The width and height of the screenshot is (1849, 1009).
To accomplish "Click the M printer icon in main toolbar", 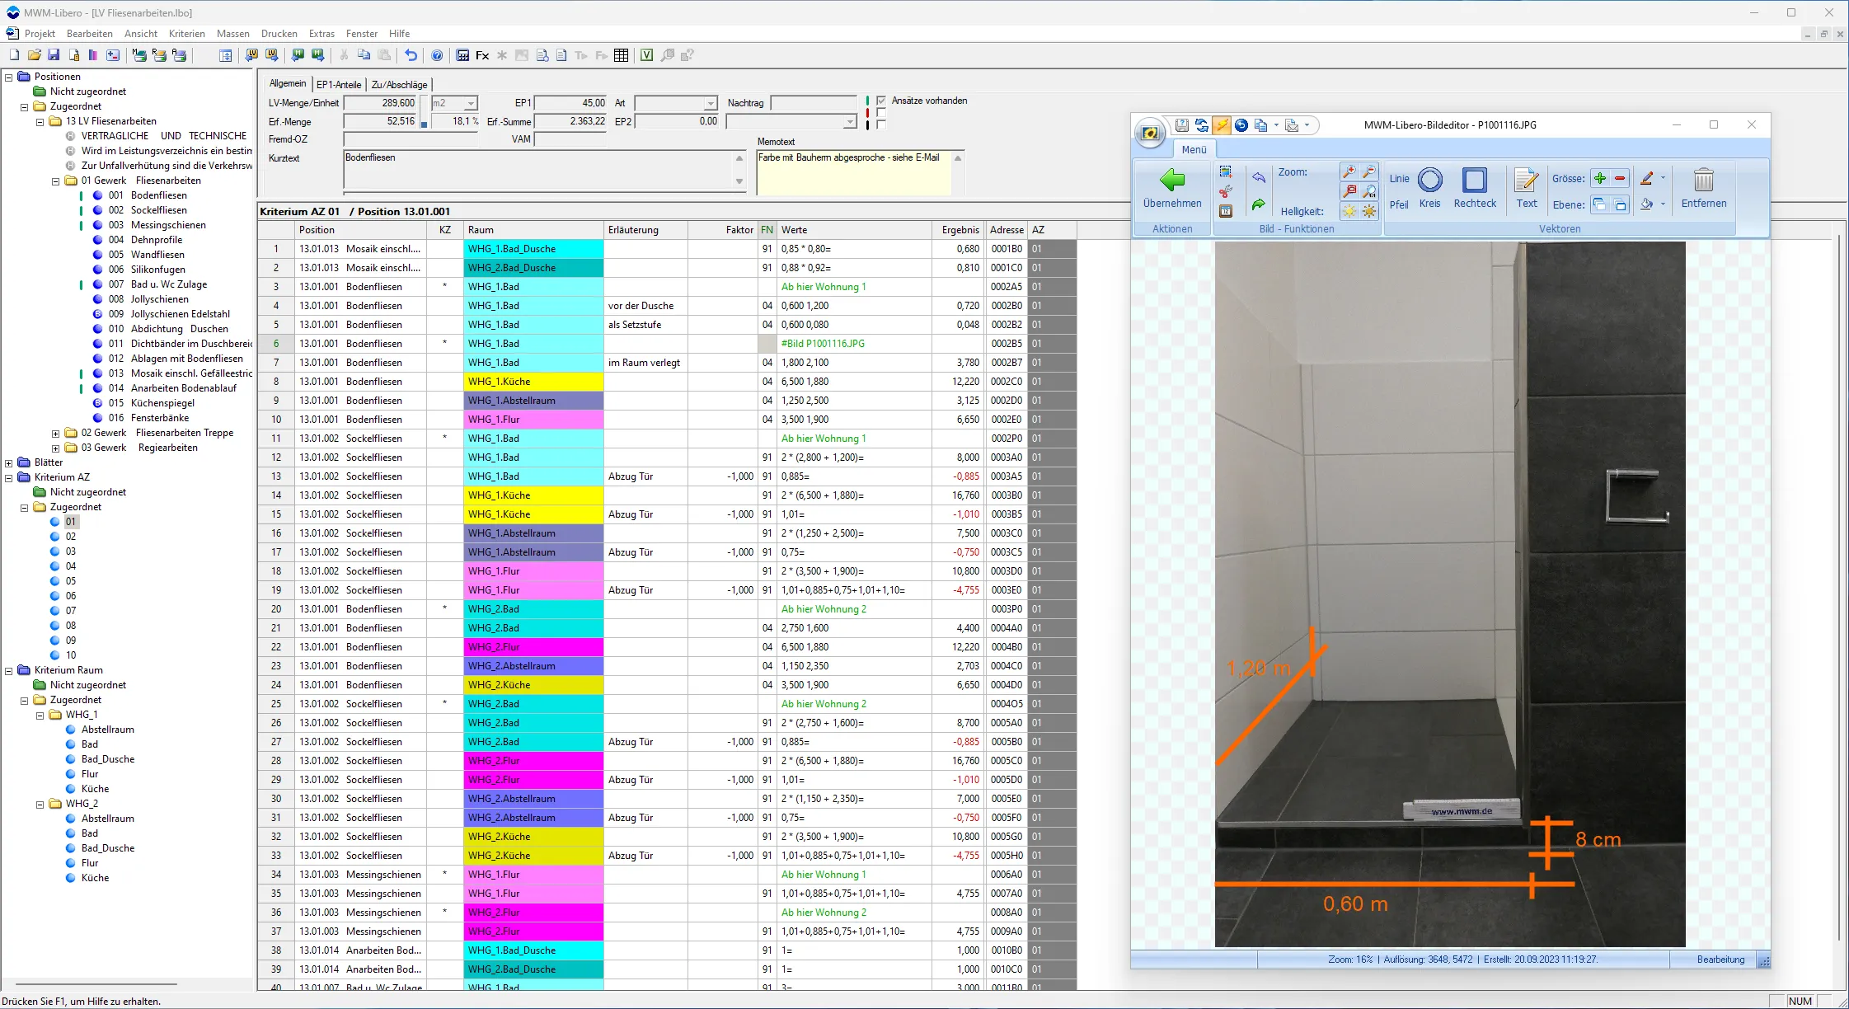I will 139,55.
